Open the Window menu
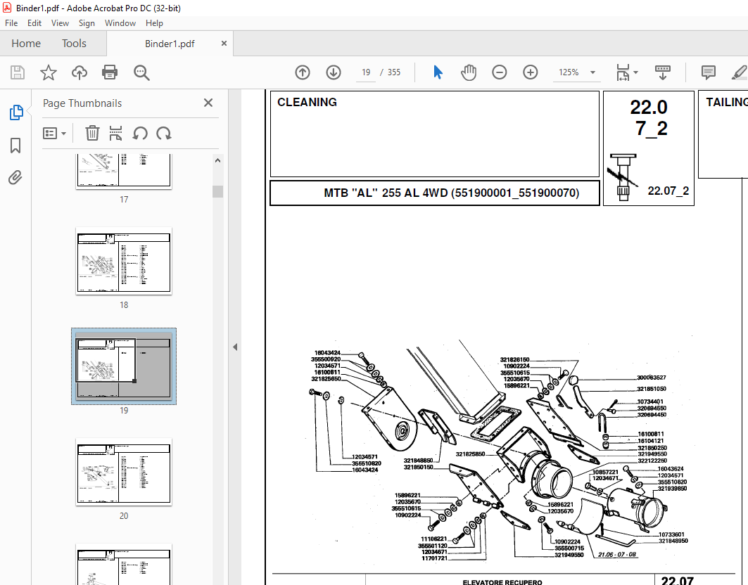748x585 pixels. 120,23
